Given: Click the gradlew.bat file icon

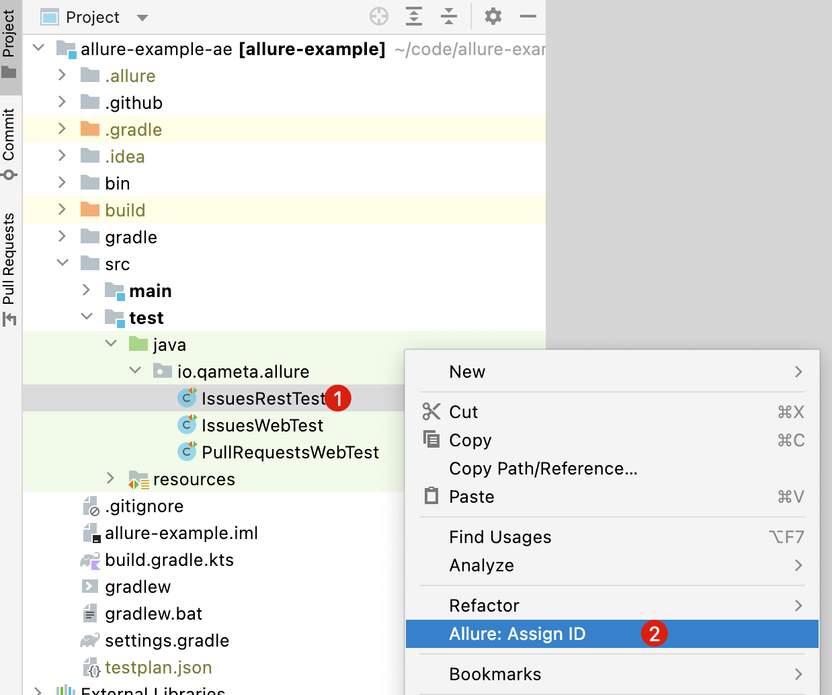Looking at the screenshot, I should coord(90,613).
